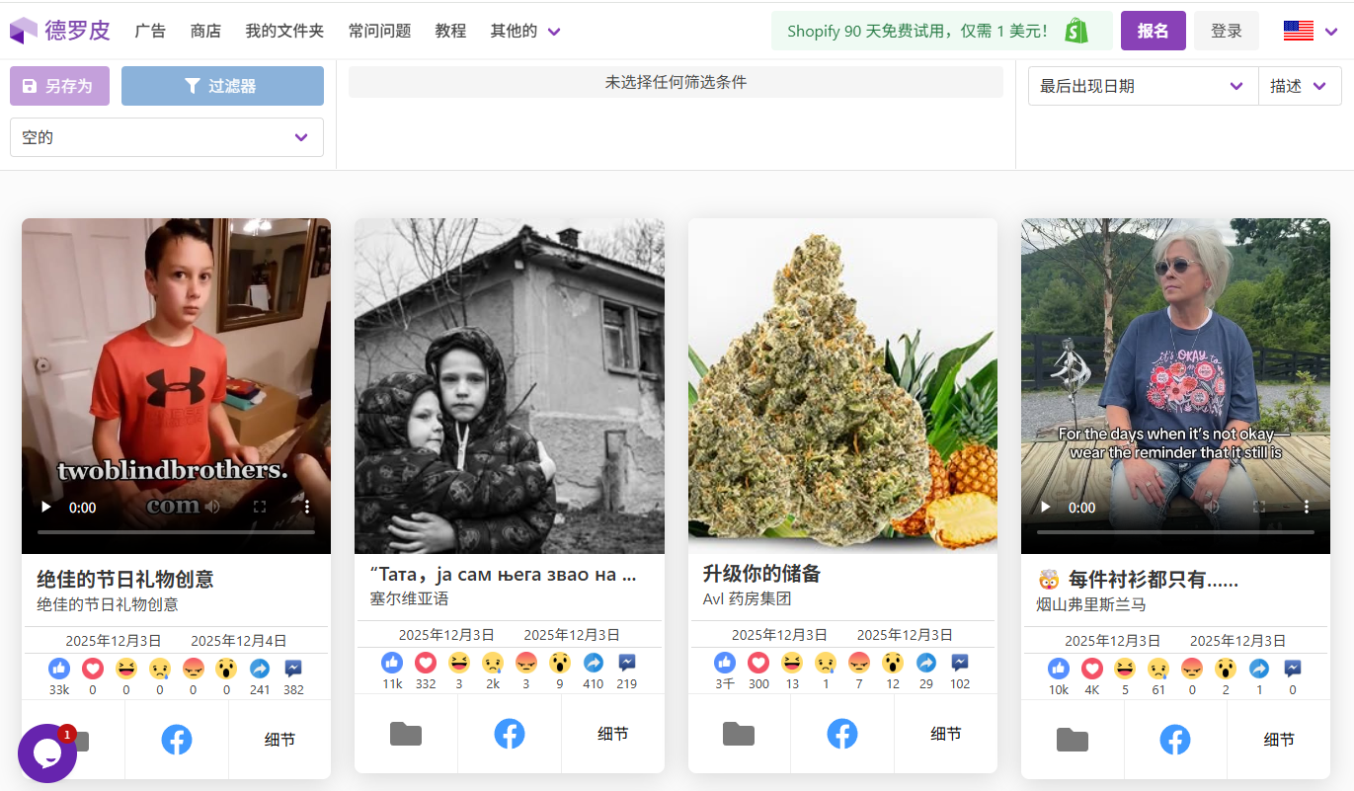Click the 过滤器 filter button

click(222, 86)
